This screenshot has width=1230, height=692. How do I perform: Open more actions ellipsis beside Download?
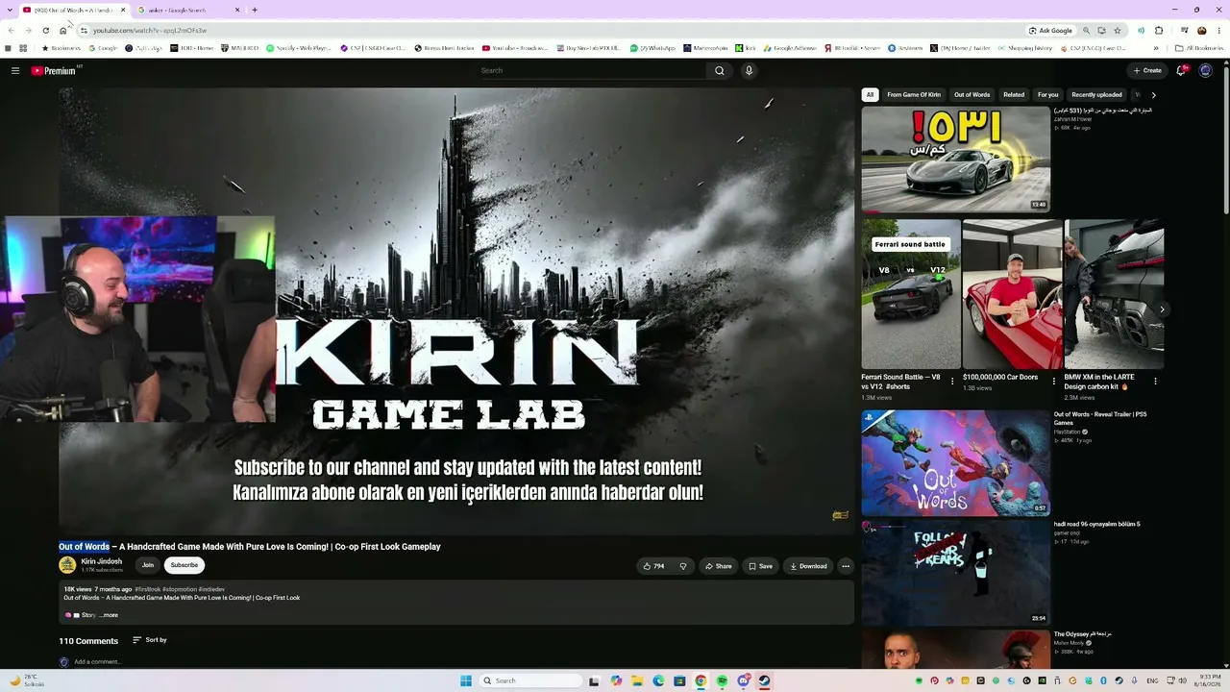click(846, 566)
